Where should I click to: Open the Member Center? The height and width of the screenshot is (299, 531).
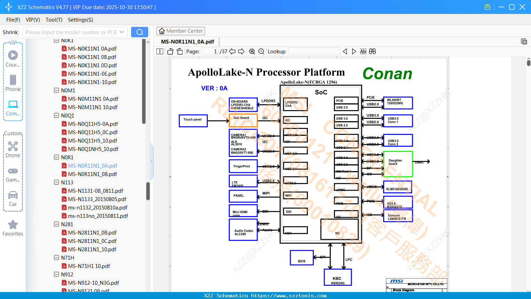(181, 31)
